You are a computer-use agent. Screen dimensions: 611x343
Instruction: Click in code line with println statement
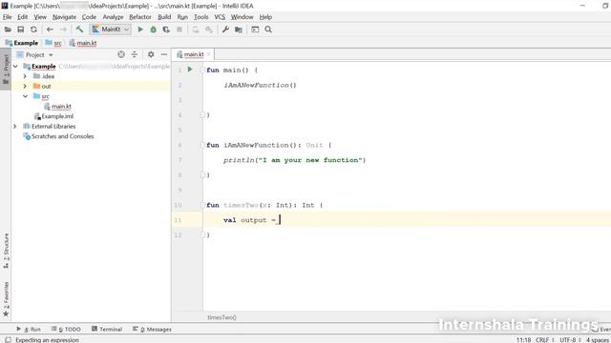coord(295,160)
